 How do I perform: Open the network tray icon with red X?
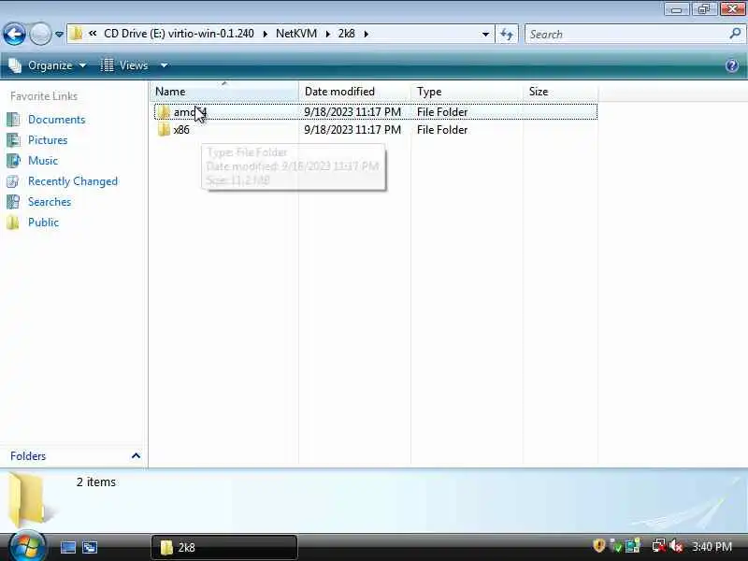659,546
